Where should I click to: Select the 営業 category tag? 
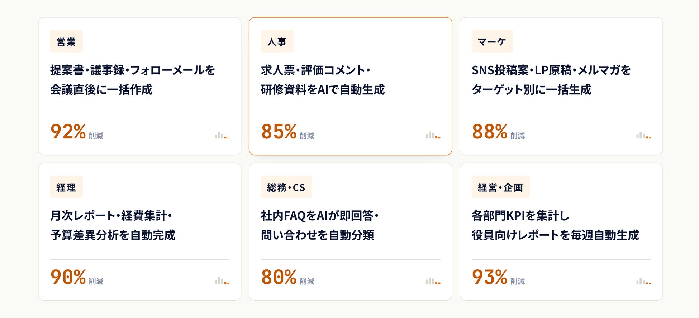click(x=66, y=41)
